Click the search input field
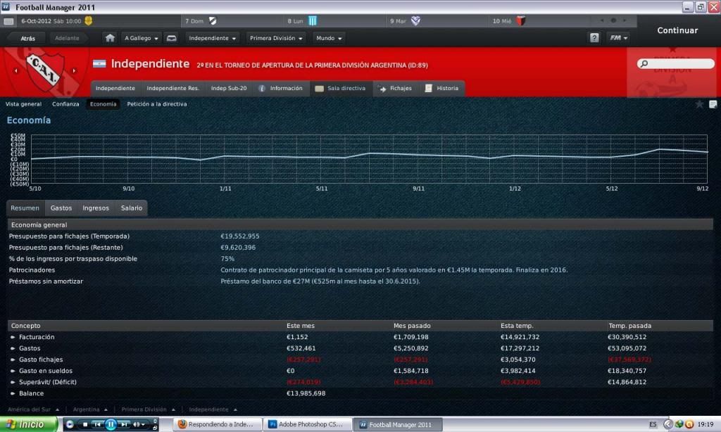721x432 pixels. [x=676, y=63]
